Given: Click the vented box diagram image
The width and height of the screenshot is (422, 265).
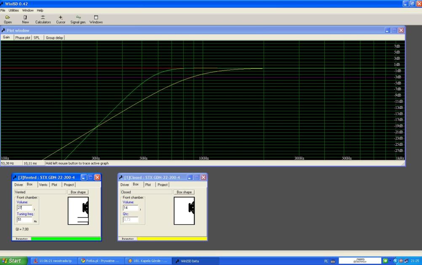Looking at the screenshot, I should (78, 211).
